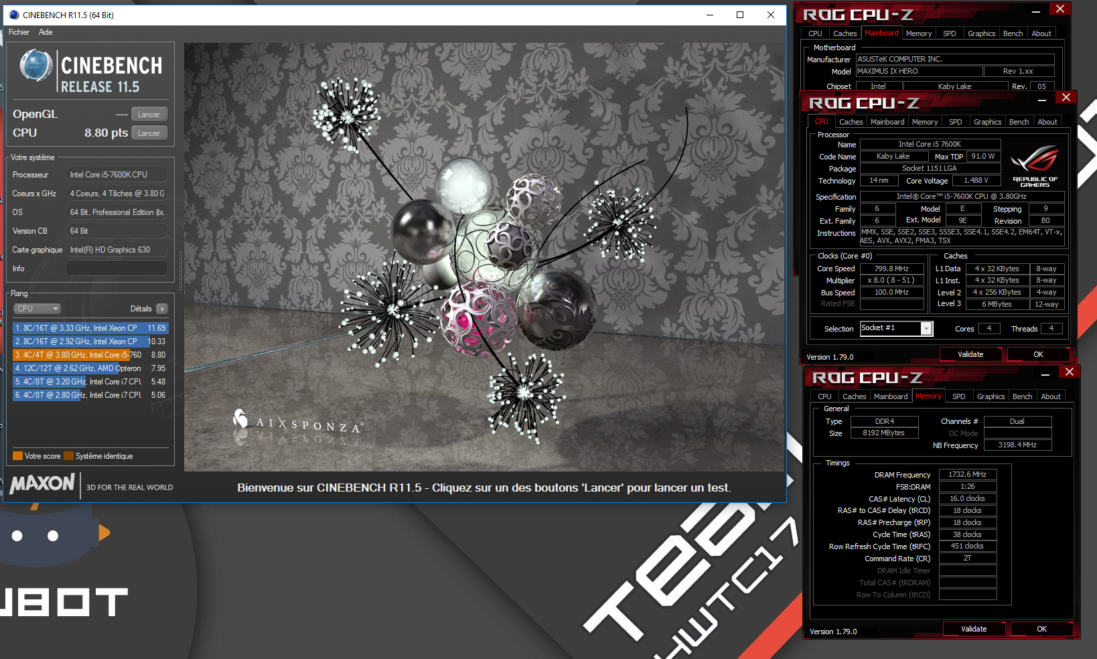
Task: Click OK in the Memory window
Action: click(1041, 629)
